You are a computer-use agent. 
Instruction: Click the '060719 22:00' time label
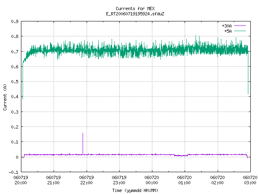coord(86,180)
